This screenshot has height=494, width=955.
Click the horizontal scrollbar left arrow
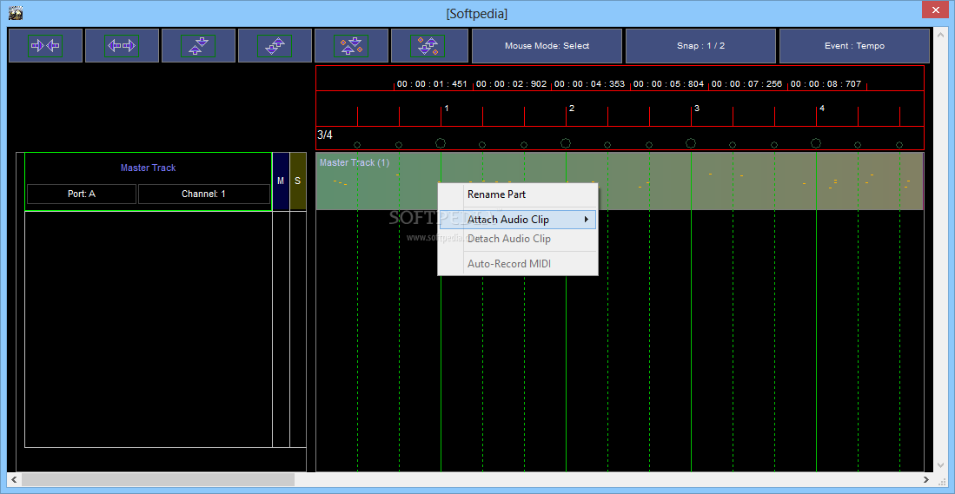13,479
